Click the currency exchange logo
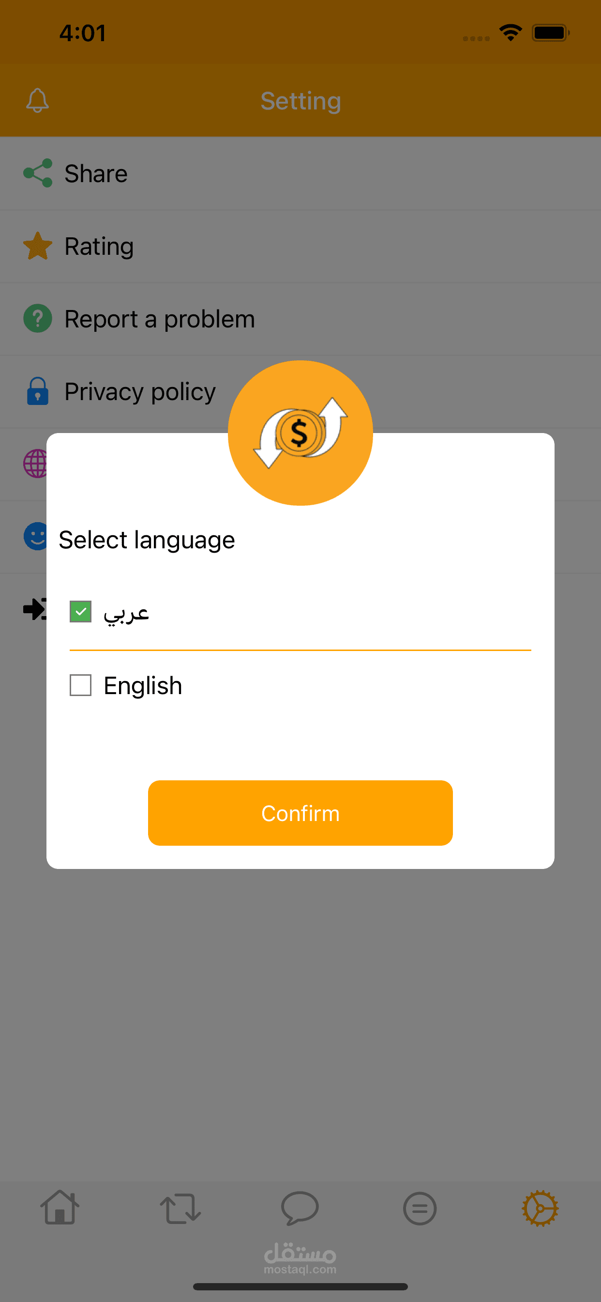601x1302 pixels. 300,433
